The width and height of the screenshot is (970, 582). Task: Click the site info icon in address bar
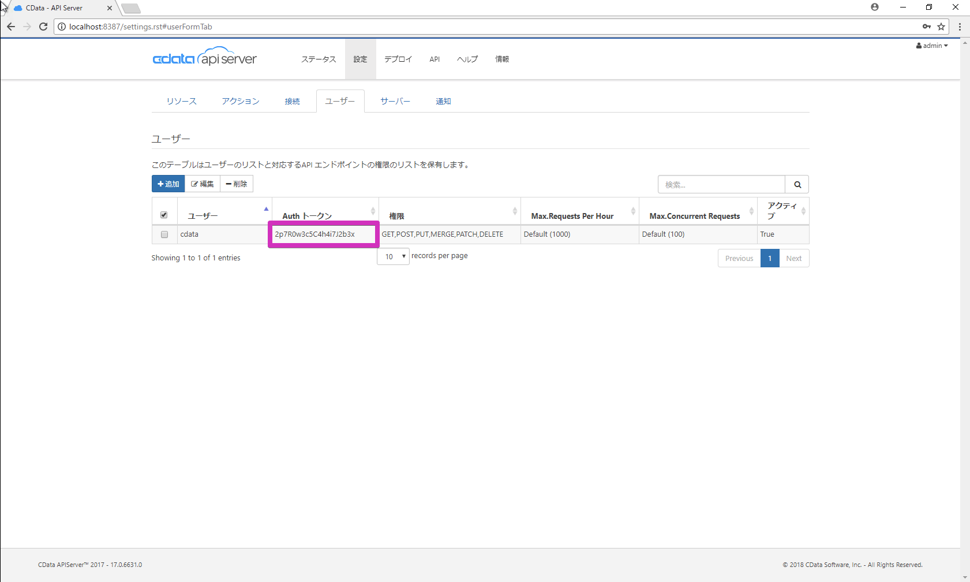click(62, 27)
